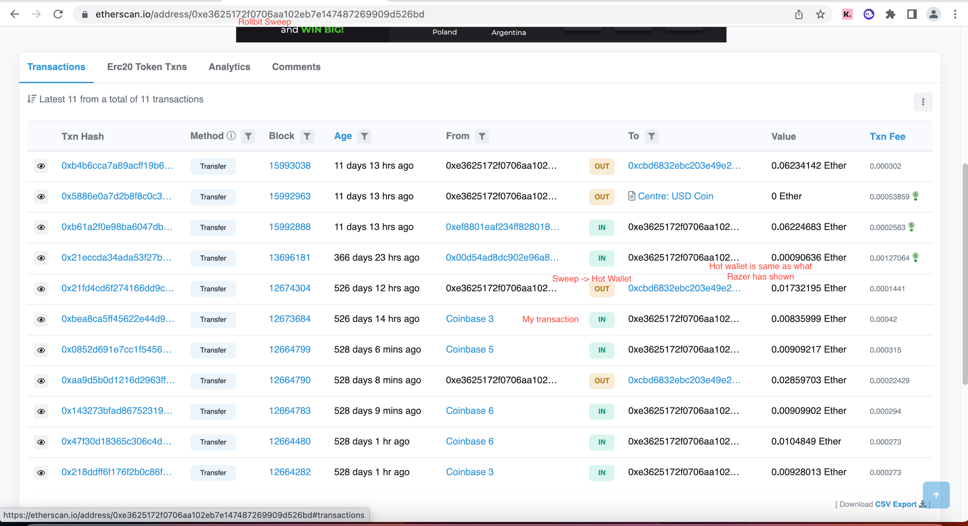Screen dimensions: 968x526
Task: Click the Txn Fee column header link
Action: 887,136
